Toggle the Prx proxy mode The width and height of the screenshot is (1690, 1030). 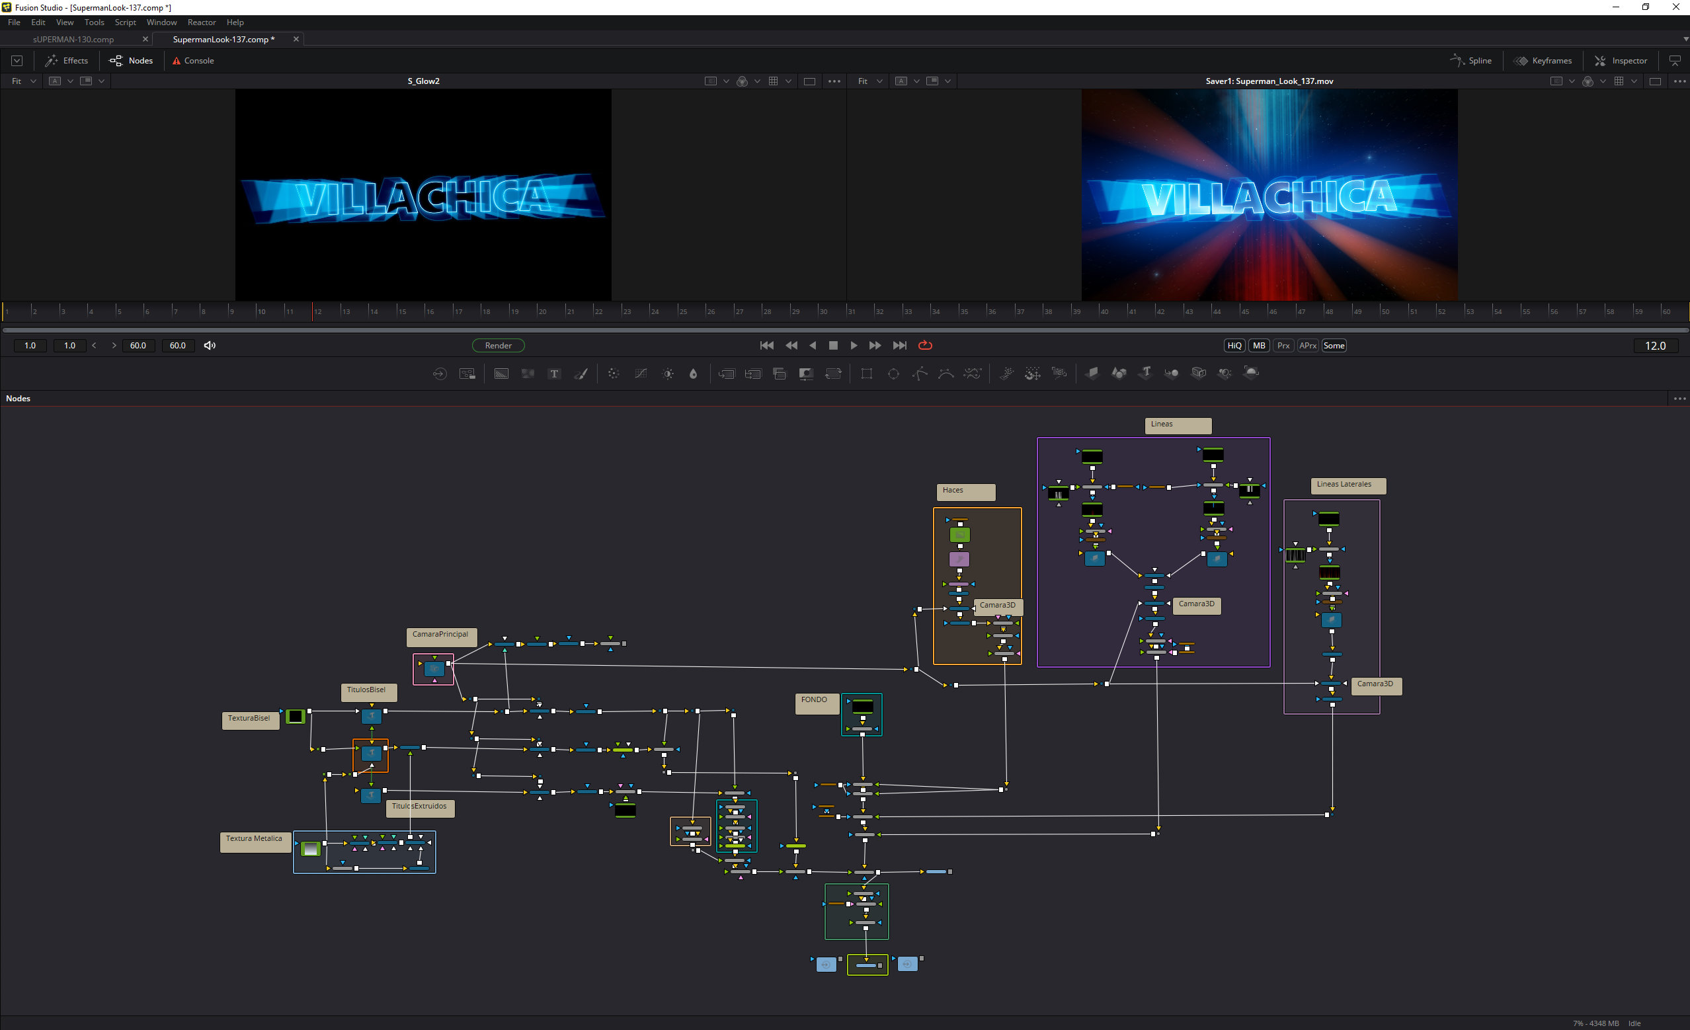(1283, 346)
